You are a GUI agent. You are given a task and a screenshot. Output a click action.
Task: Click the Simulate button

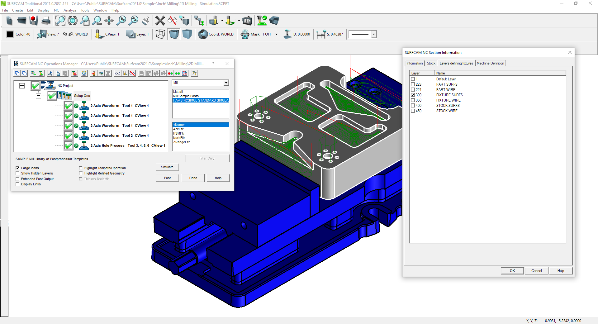[x=167, y=167]
